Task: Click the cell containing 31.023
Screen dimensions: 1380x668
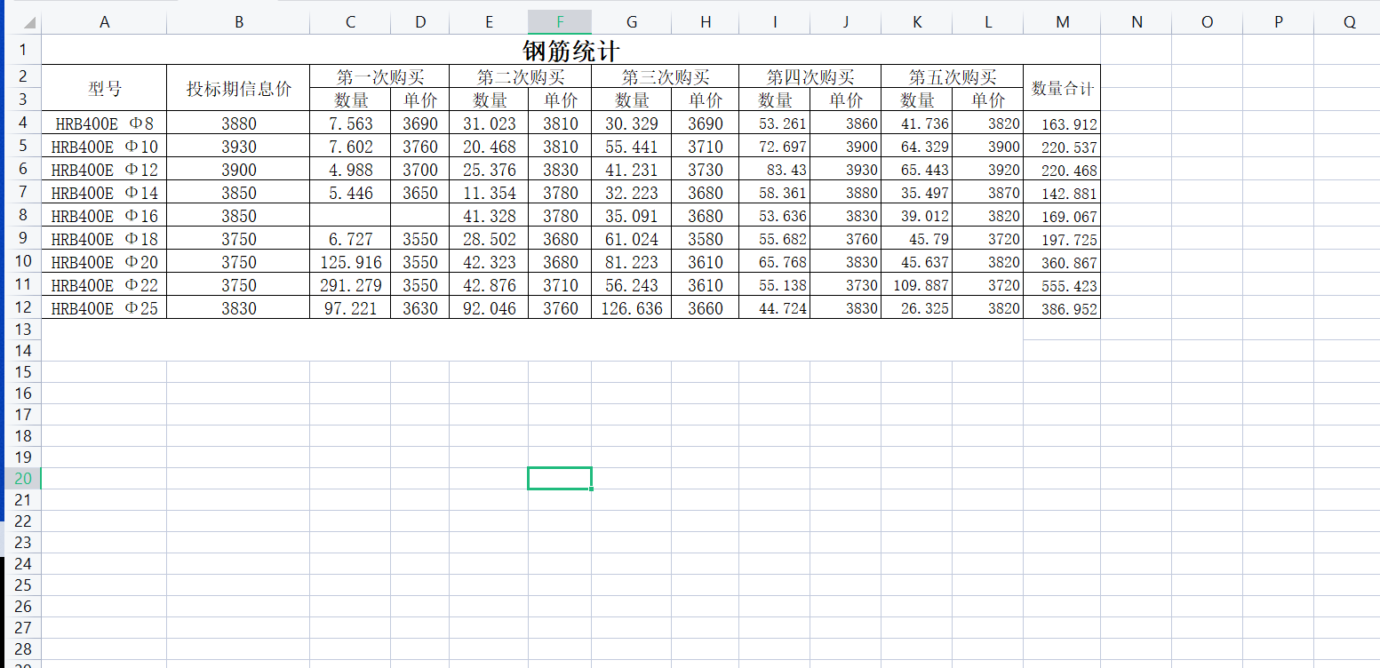Action: [x=489, y=123]
